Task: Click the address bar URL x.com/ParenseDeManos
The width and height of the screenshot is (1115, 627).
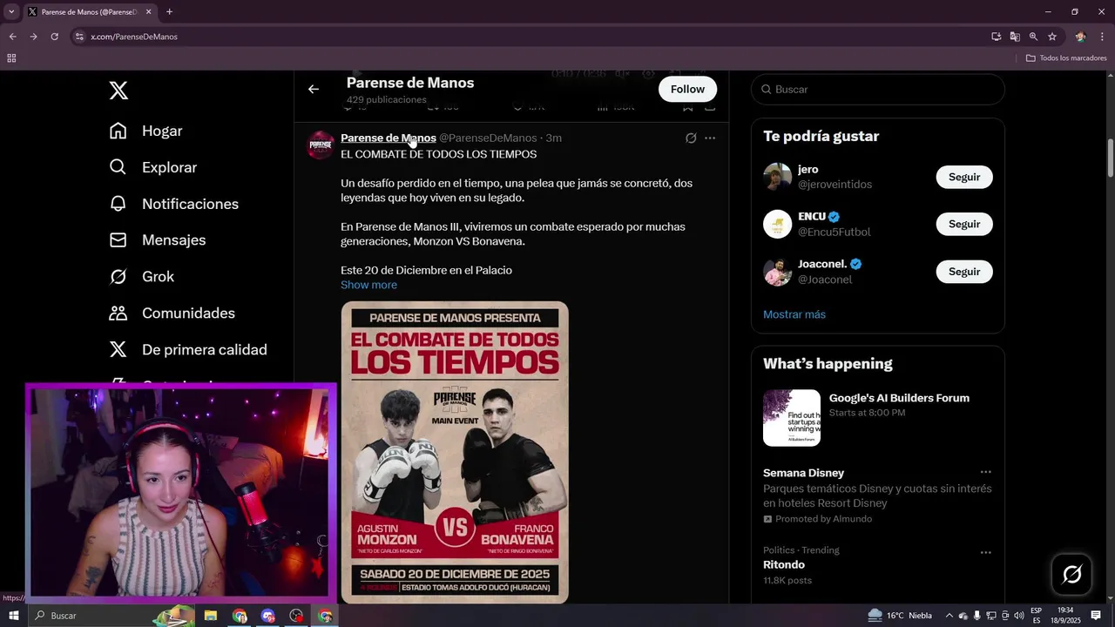Action: pos(134,37)
